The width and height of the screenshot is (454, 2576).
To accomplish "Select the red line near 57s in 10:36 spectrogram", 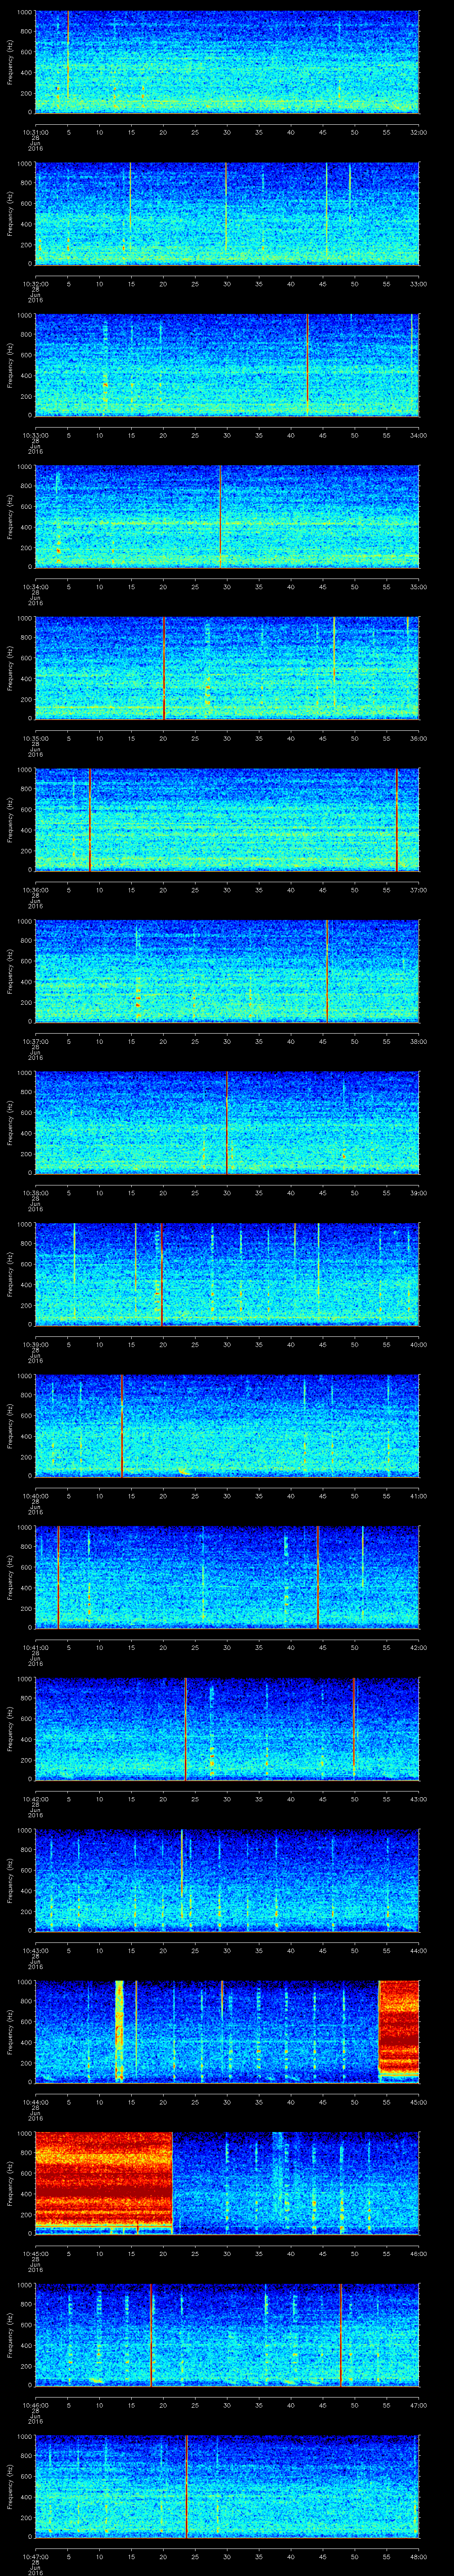I will coord(397,819).
